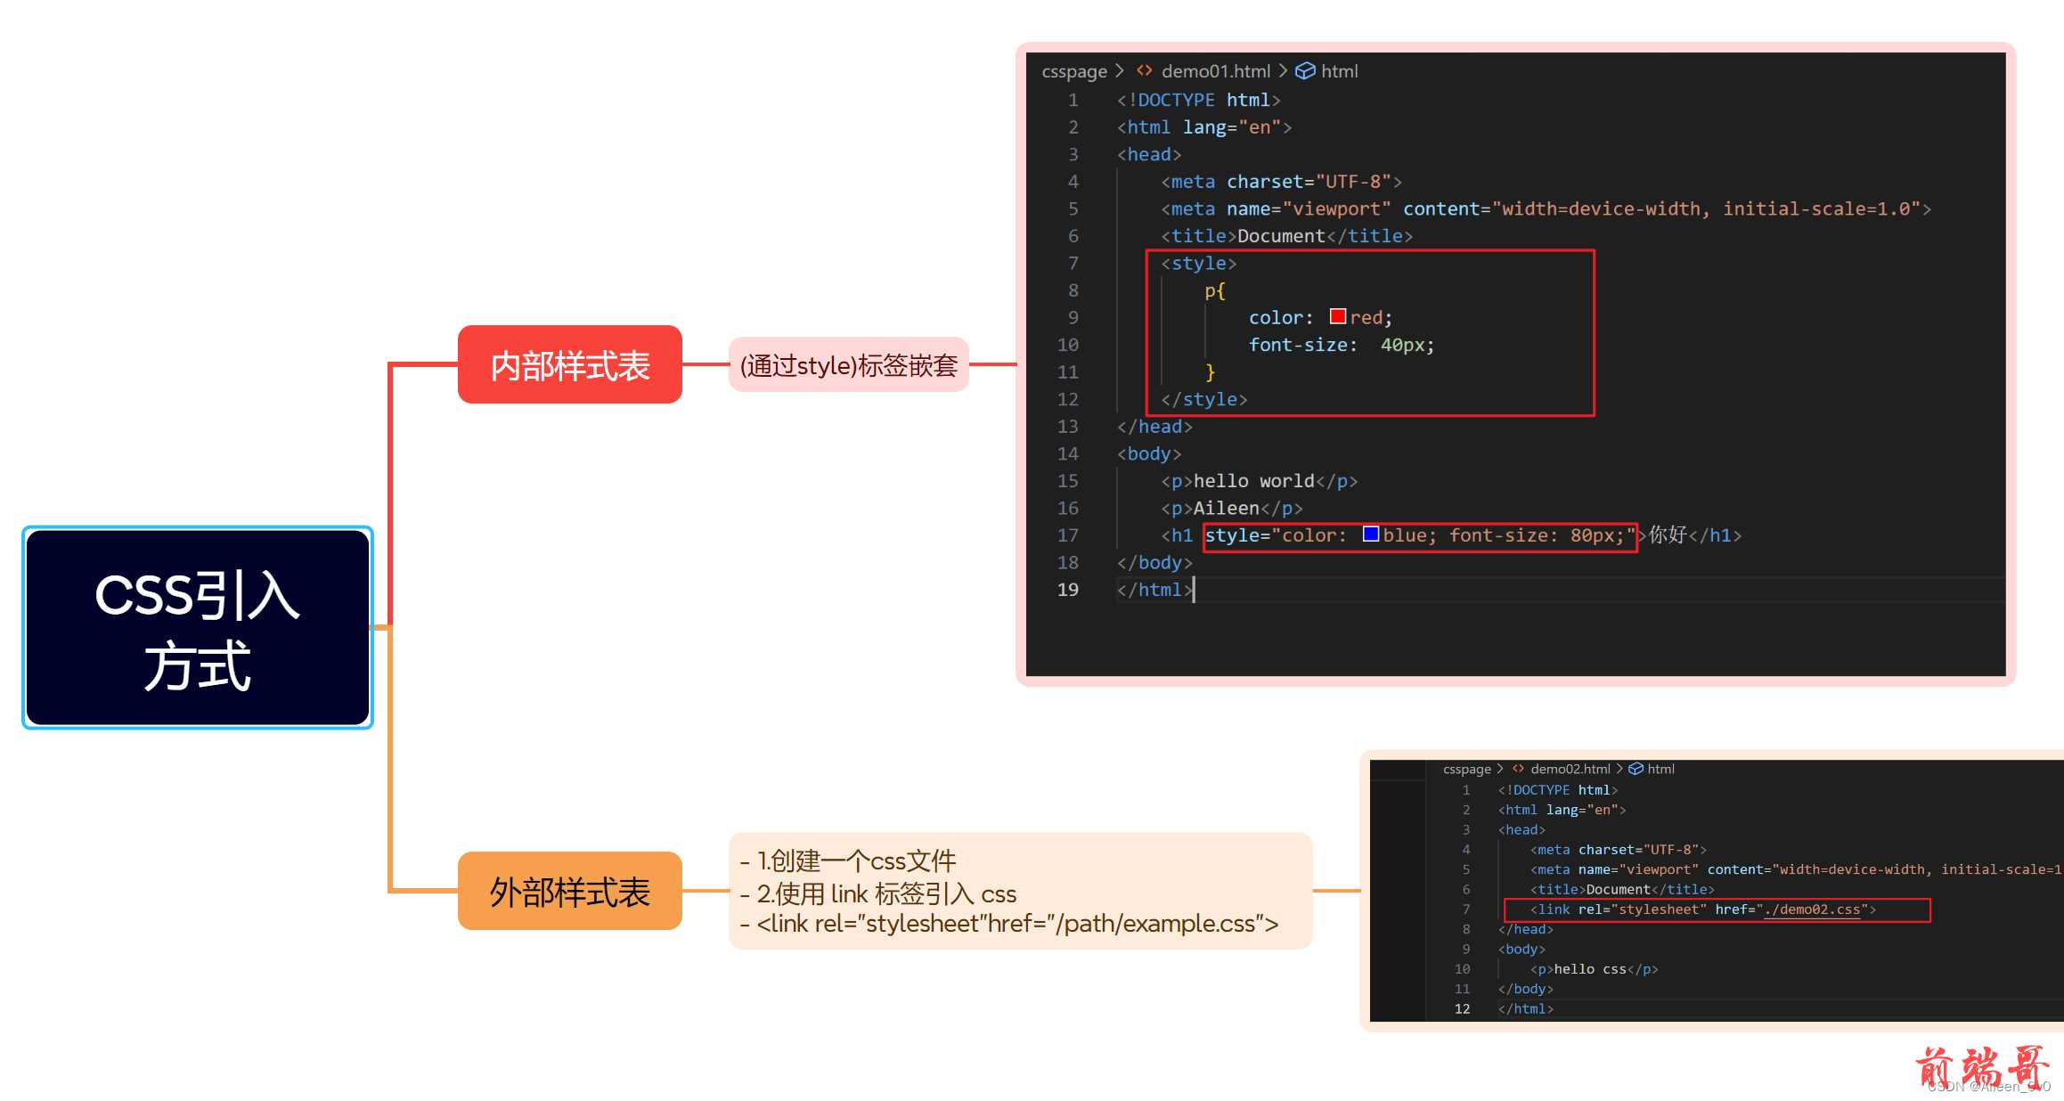The image size is (2064, 1101).
Task: Click chevron after csspage in demo02 breadcrumb
Action: tap(1500, 768)
